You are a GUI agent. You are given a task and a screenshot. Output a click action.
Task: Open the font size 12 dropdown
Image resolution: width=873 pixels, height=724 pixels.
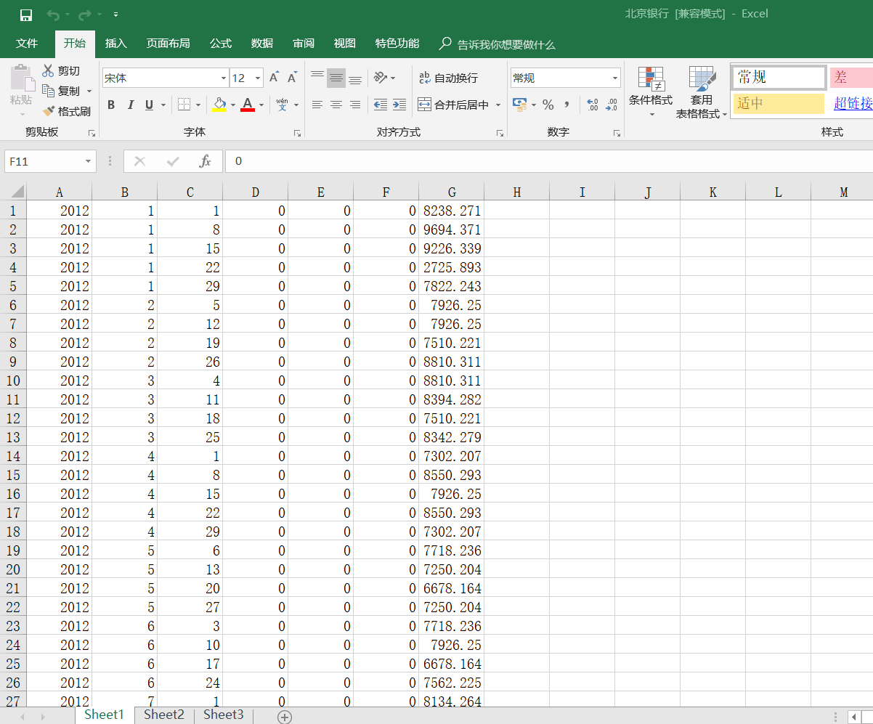(258, 78)
